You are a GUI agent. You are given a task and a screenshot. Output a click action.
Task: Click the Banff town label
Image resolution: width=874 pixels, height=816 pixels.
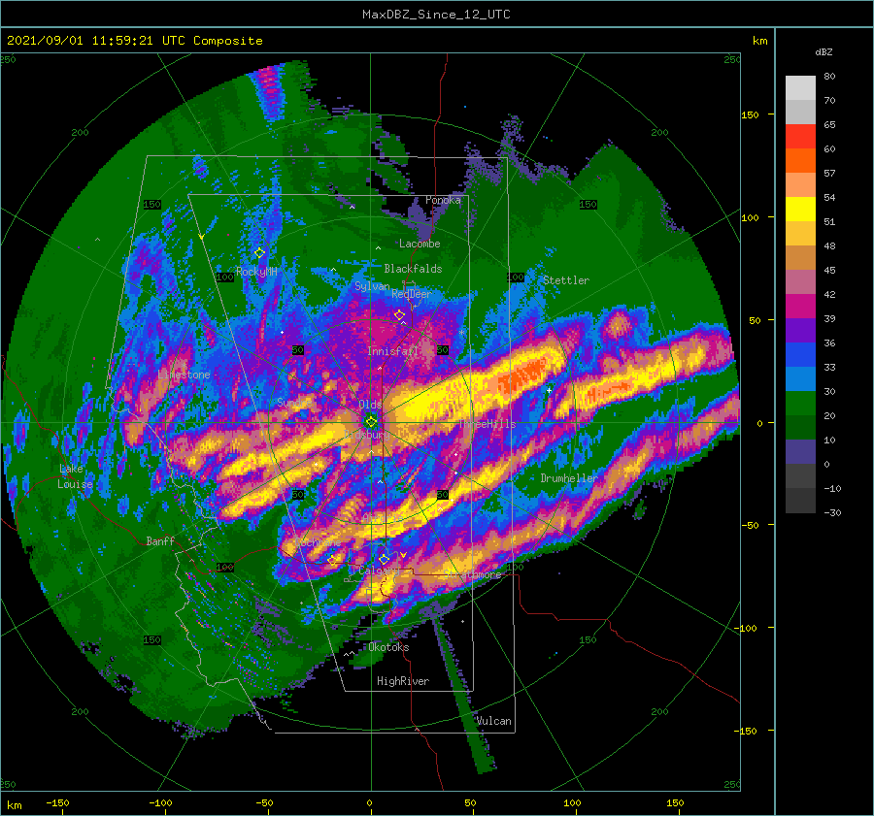[x=160, y=540]
